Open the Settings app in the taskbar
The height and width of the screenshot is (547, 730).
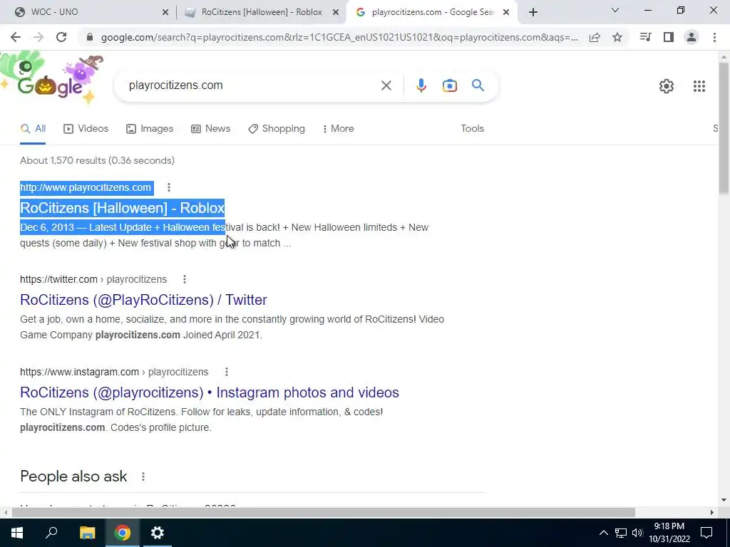(x=158, y=533)
